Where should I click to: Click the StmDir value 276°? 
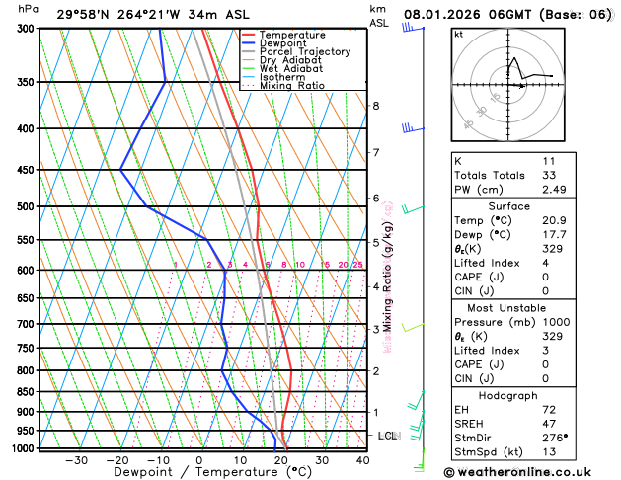pyautogui.click(x=555, y=438)
